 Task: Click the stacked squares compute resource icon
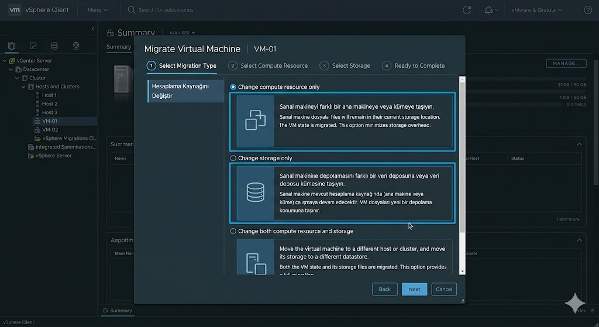pyautogui.click(x=255, y=121)
